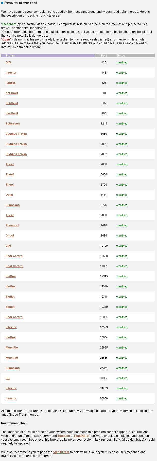Screen dimensions: 157x461
Task: Click BioNet link for port 12349
Action: coord(10,307)
